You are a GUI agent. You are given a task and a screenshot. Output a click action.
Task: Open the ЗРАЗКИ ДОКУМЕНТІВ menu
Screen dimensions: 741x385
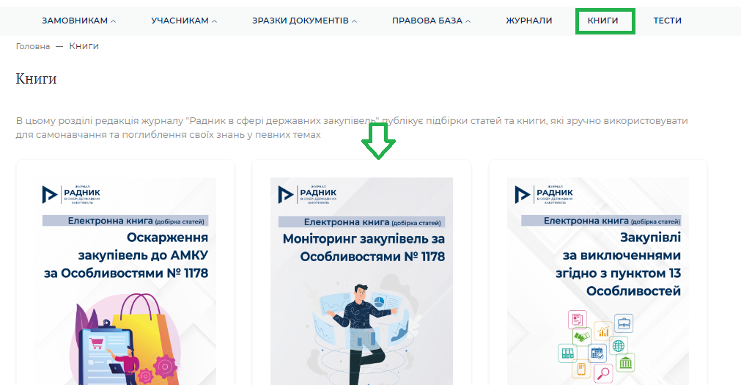pos(301,21)
